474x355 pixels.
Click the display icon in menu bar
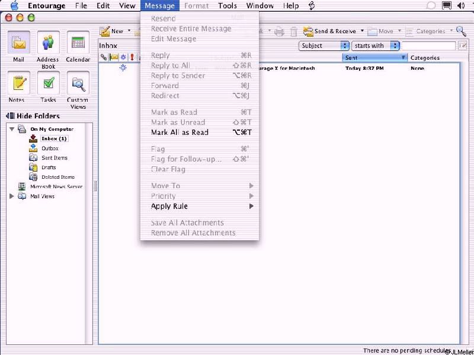click(x=447, y=5)
